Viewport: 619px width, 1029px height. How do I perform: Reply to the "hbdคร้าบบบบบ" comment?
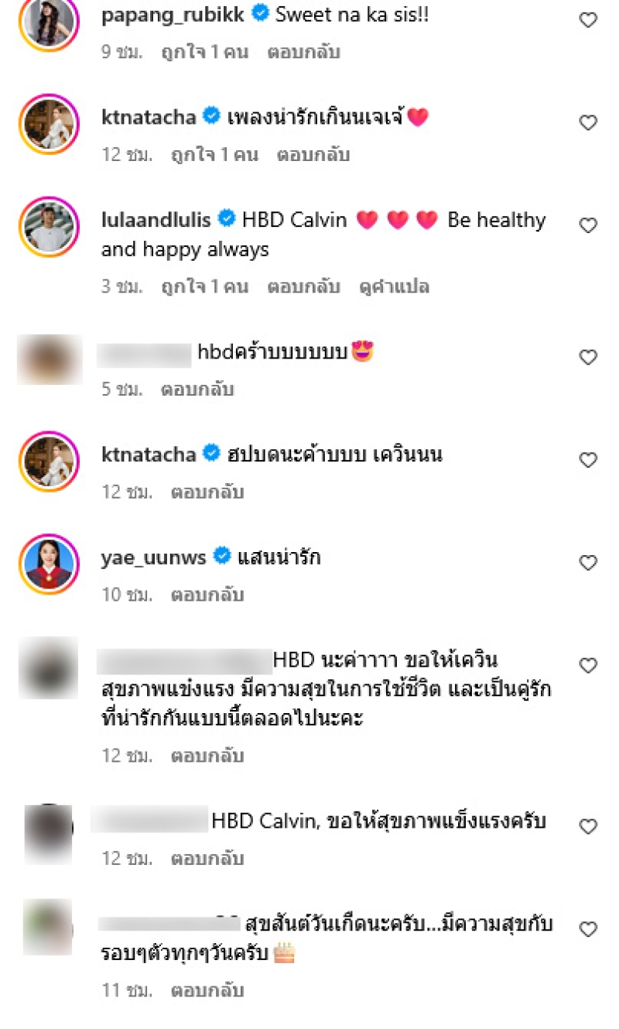tap(197, 389)
